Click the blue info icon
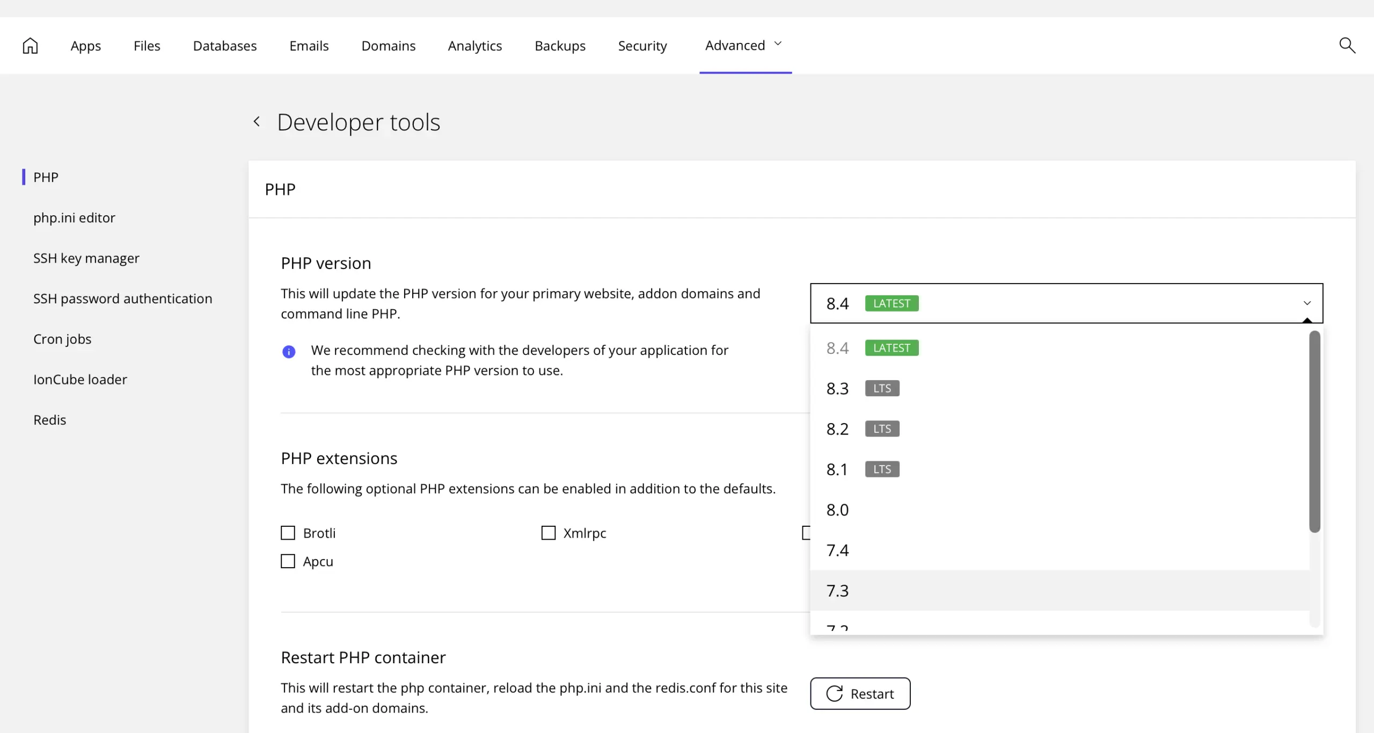This screenshot has width=1374, height=733. point(289,352)
